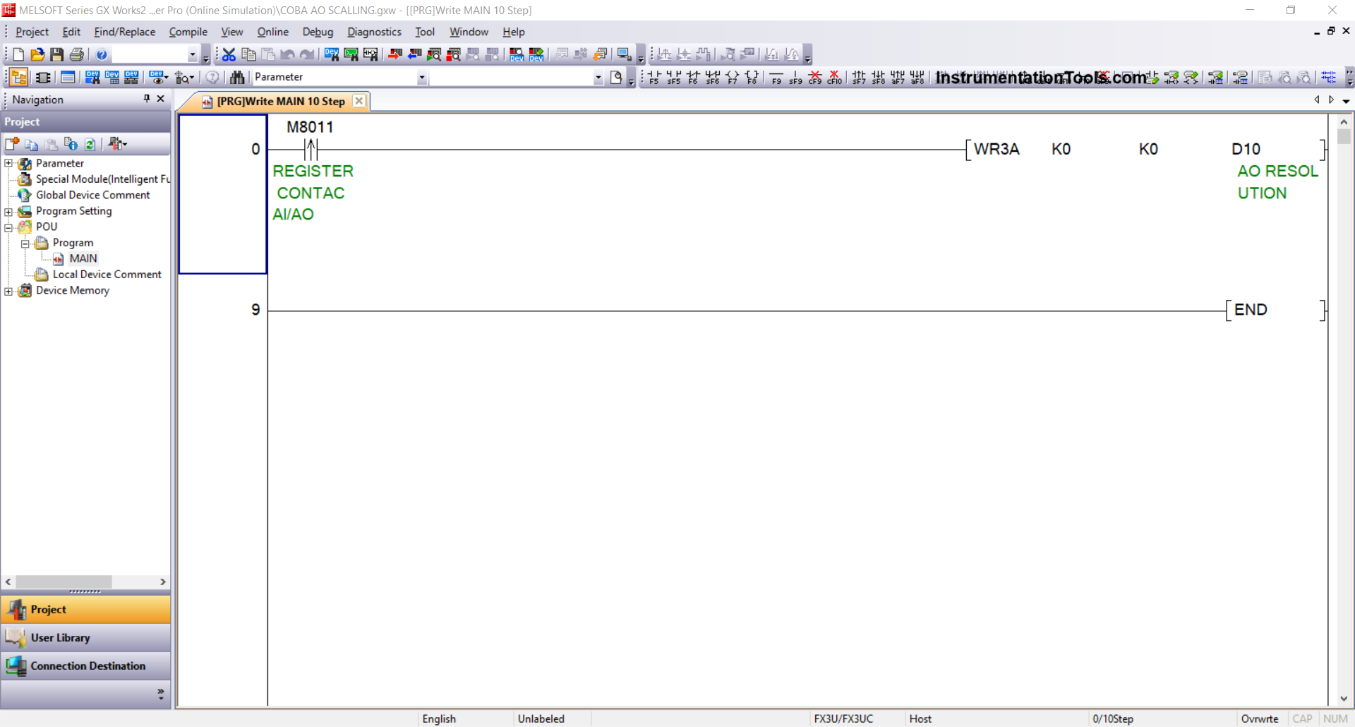
Task: Click the New project icon
Action: click(18, 54)
